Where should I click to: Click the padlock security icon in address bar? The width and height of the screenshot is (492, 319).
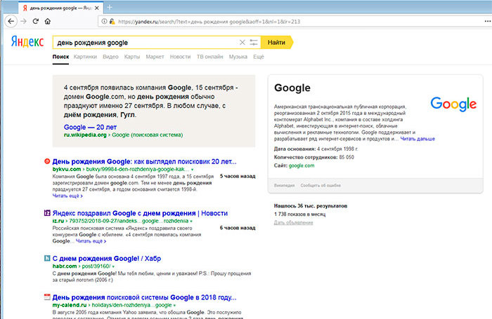coord(112,21)
